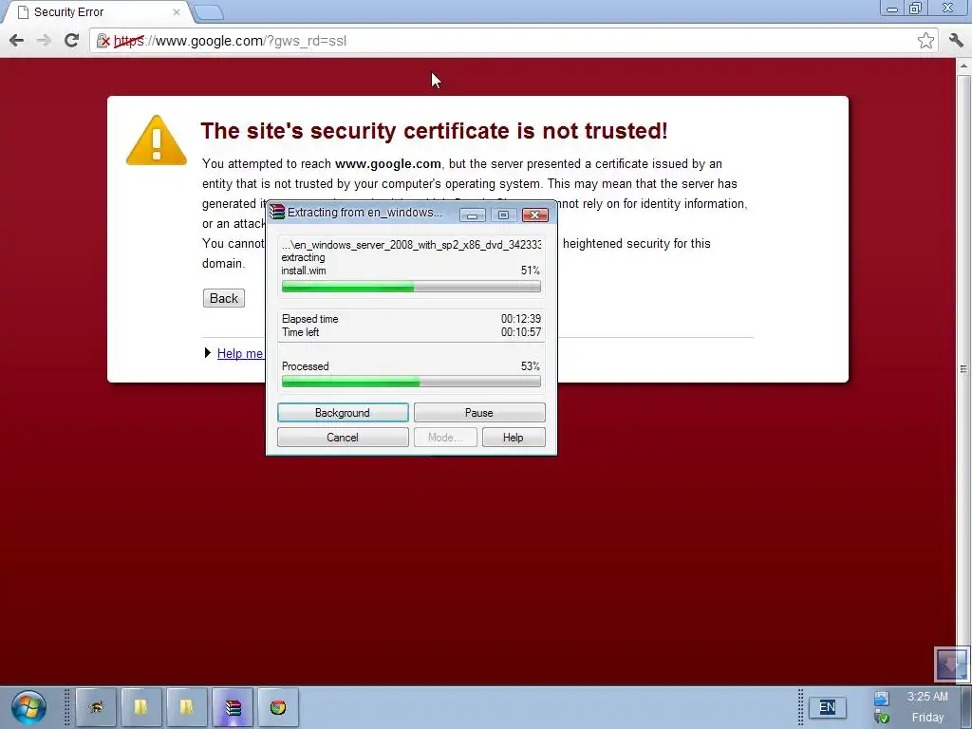Viewport: 972px width, 729px height.
Task: Click the 53% processed value
Action: (x=531, y=366)
